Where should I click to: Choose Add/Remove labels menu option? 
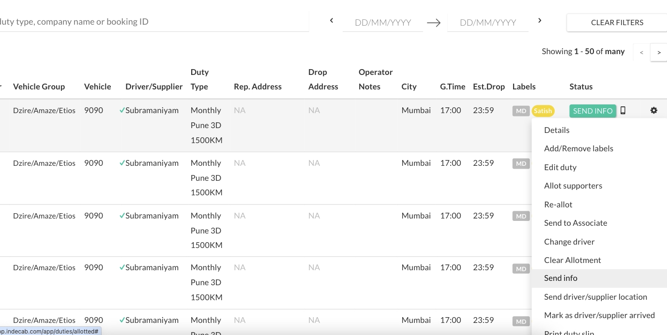coord(578,148)
